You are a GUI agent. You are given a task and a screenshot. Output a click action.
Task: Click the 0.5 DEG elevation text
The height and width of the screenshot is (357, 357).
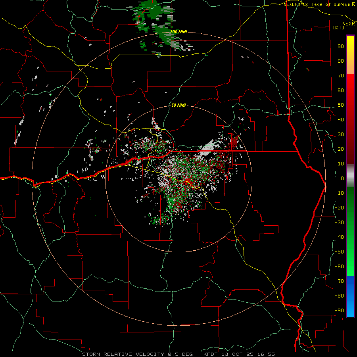point(180,354)
